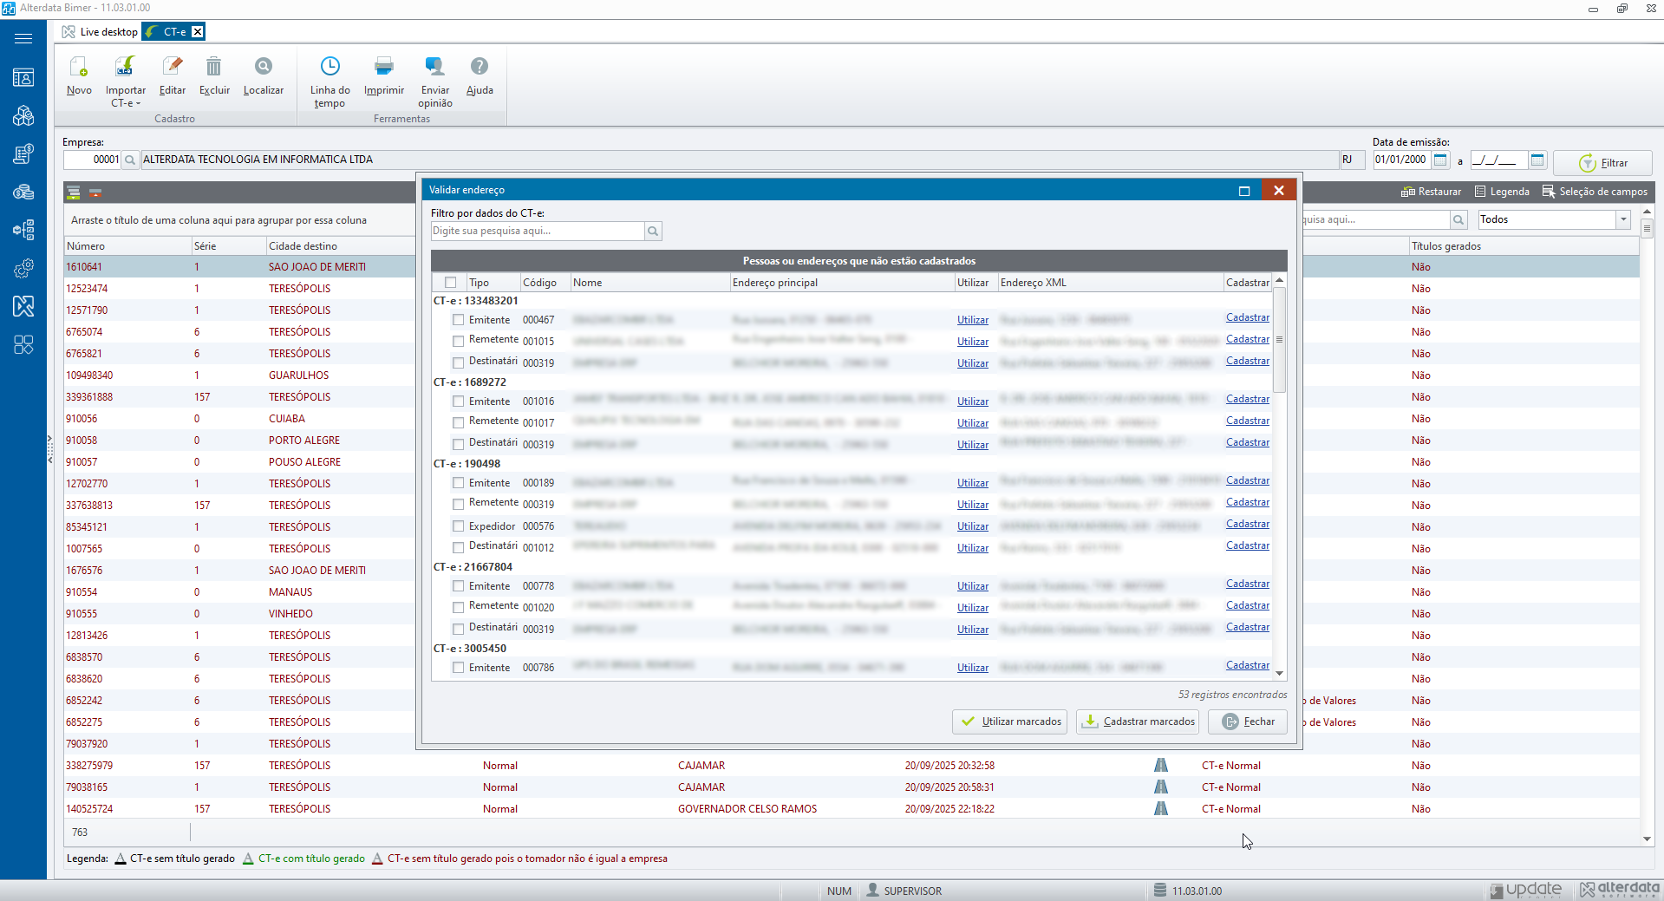Click Utilizar link for code 000467
Image resolution: width=1664 pixels, height=901 pixels.
tap(973, 320)
